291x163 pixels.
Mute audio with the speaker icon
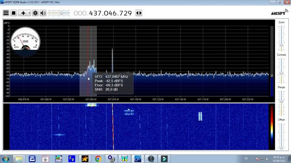pos(43,13)
